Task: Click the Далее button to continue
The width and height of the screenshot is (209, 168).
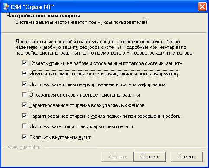Action: 150,157
